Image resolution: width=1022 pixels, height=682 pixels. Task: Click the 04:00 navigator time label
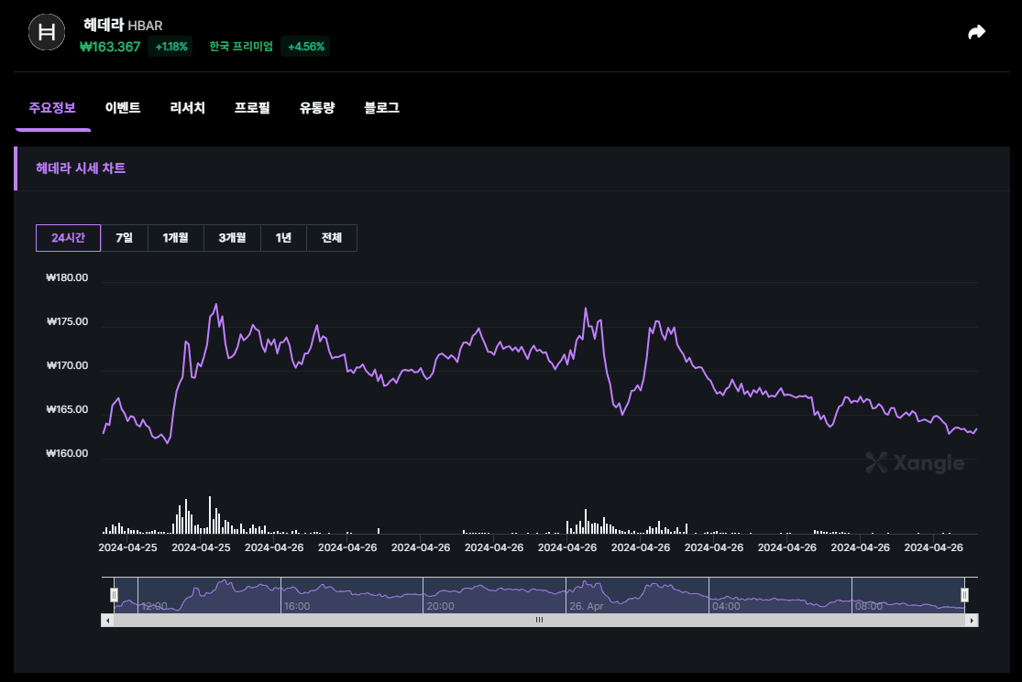[x=726, y=606]
